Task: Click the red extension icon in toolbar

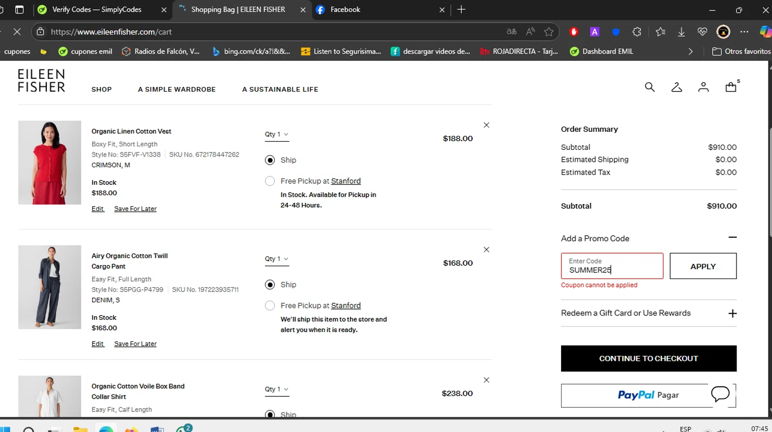Action: [574, 32]
